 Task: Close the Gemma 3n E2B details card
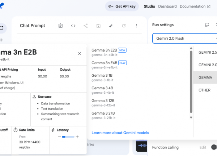tap(79, 54)
